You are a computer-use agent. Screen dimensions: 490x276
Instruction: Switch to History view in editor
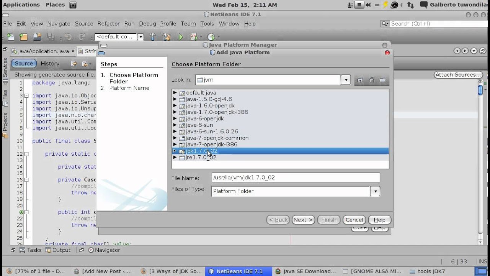pyautogui.click(x=50, y=64)
